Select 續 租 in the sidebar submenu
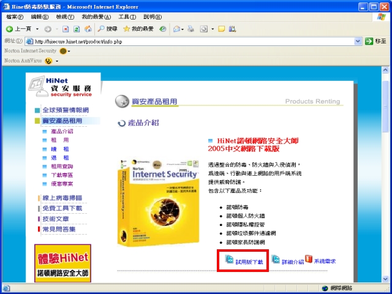Image resolution: width=392 pixels, height=294 pixels. tap(60, 149)
